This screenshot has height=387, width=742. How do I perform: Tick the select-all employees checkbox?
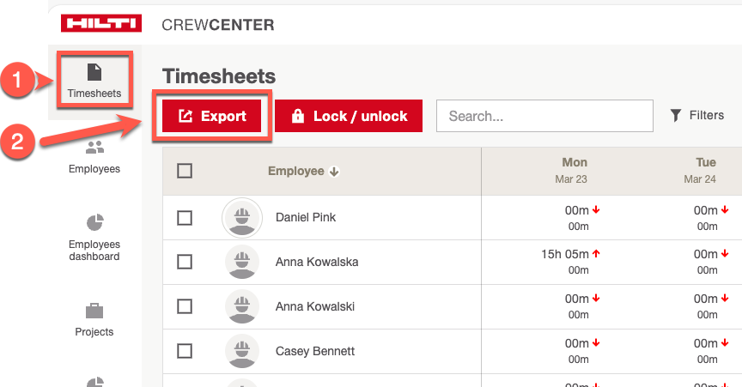(185, 171)
